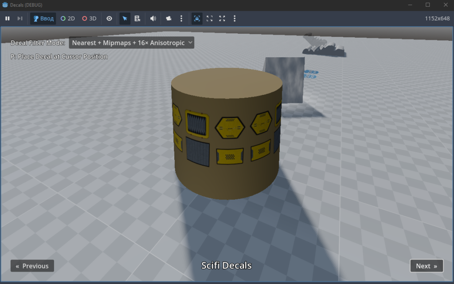
Task: Go to the Next decal scene
Action: point(427,266)
